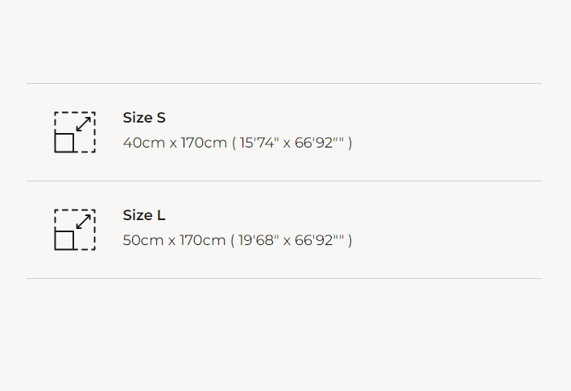Click the divider line below Size L
Image resolution: width=571 pixels, height=391 pixels.
(x=284, y=278)
